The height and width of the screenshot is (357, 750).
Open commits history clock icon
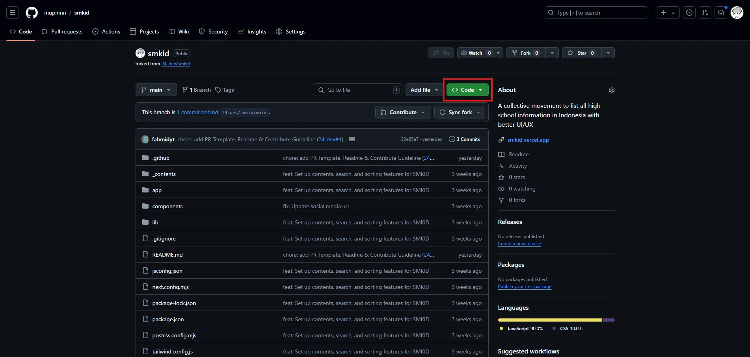click(x=452, y=139)
